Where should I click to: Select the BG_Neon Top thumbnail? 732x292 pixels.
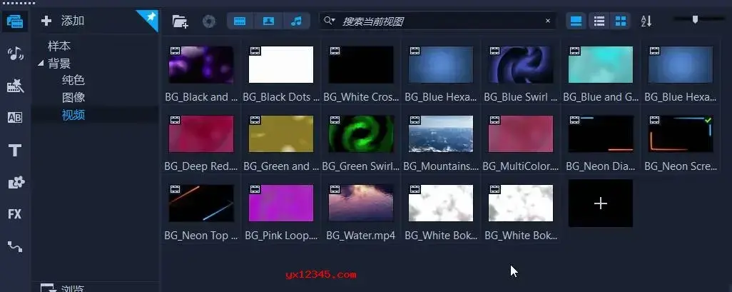pos(201,203)
